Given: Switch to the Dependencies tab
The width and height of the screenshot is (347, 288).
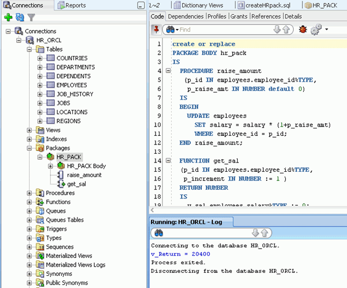Looking at the screenshot, I should (185, 16).
